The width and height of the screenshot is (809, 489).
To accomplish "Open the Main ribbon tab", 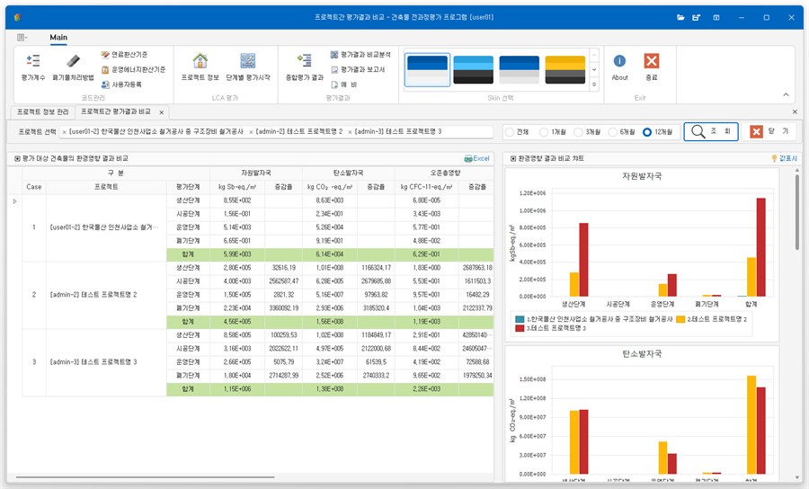I will point(58,37).
